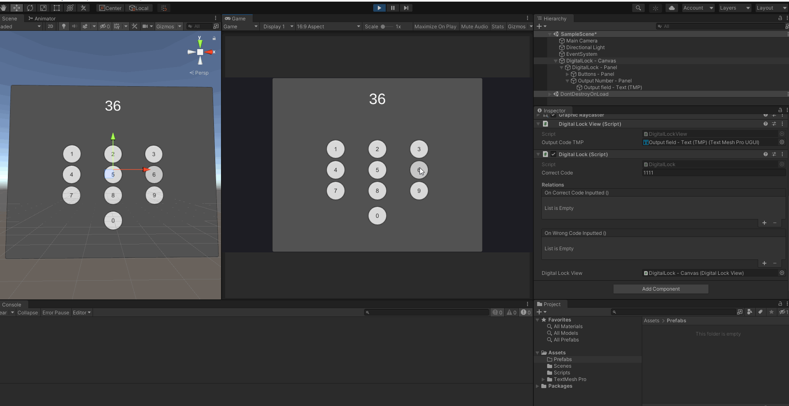The width and height of the screenshot is (789, 406).
Task: Select the Game tab
Action: 235,18
